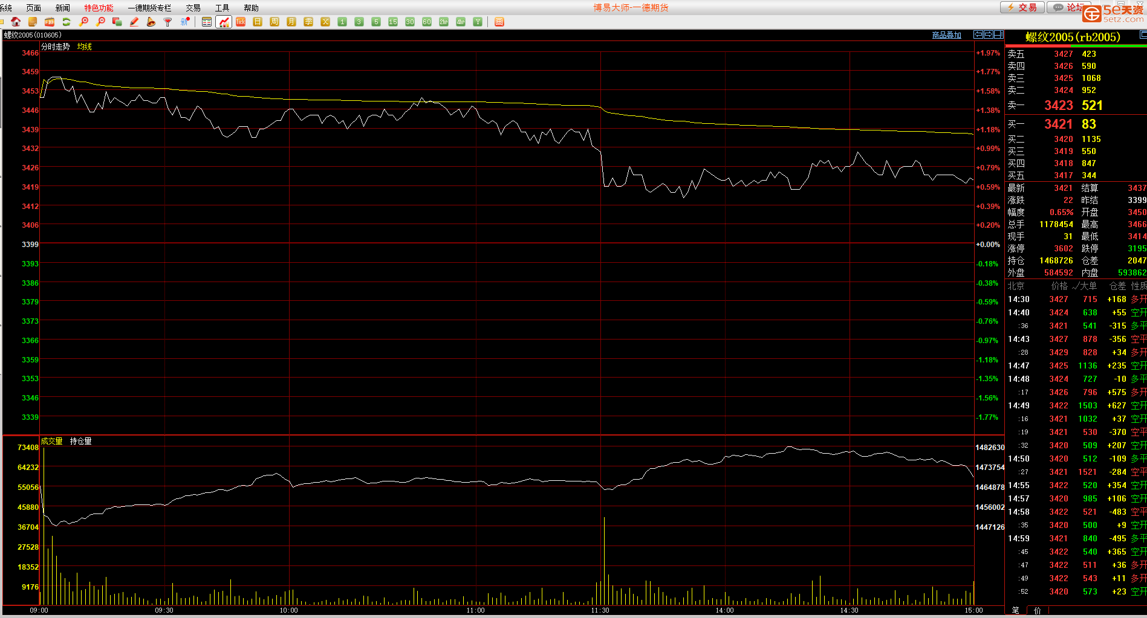1147x618 pixels.
Task: Open the alert bell icon
Action: 151,22
